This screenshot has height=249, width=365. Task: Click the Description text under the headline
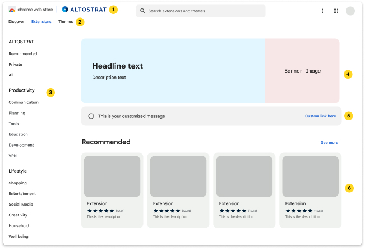[109, 78]
